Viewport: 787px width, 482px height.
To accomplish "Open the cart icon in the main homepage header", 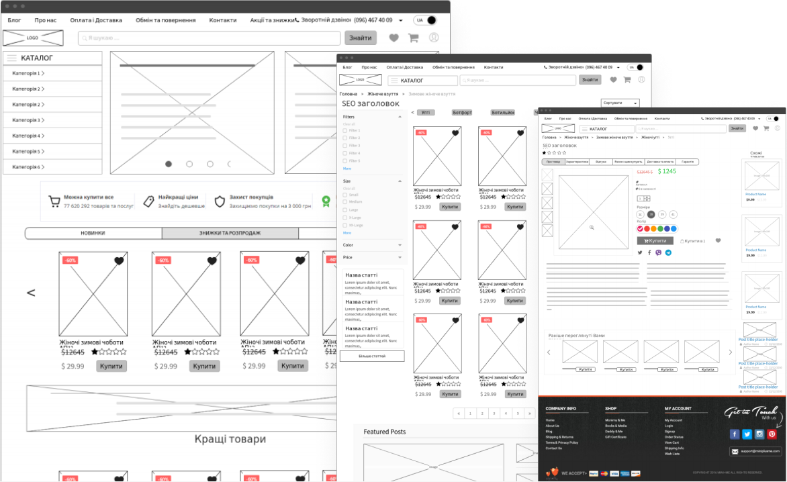I will coord(414,38).
